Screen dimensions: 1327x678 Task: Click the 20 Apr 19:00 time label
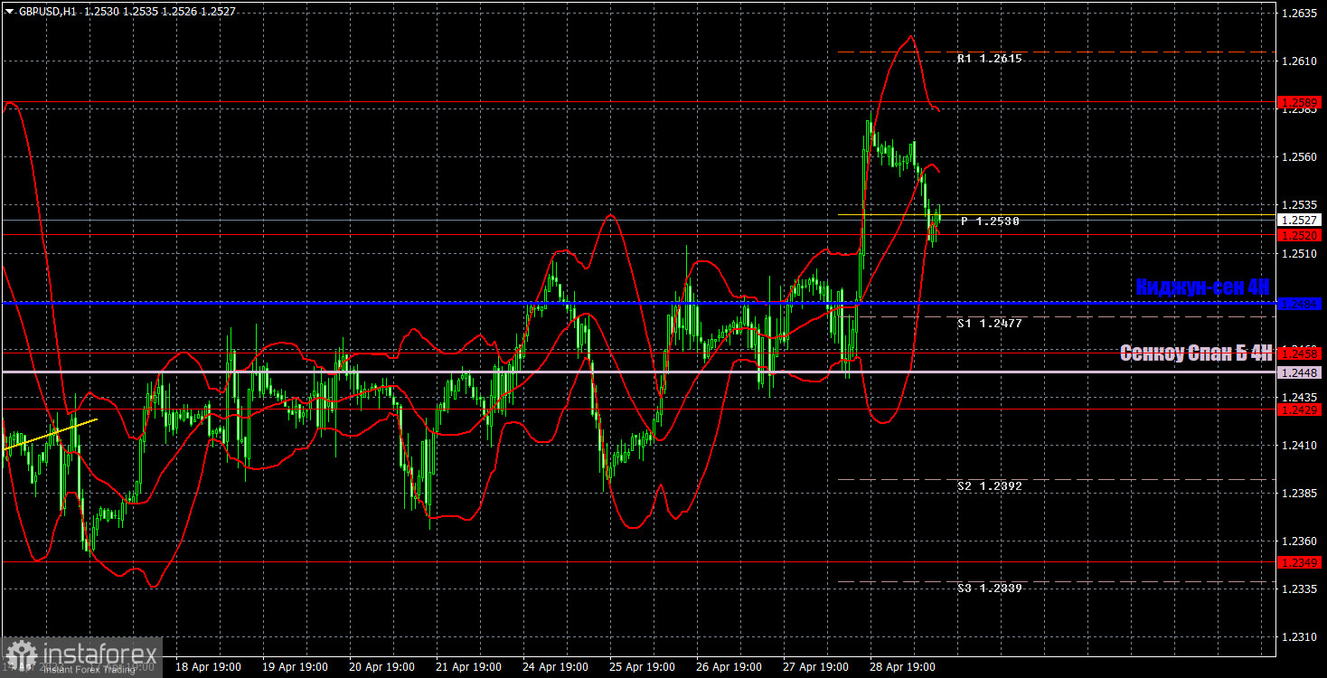coord(382,667)
